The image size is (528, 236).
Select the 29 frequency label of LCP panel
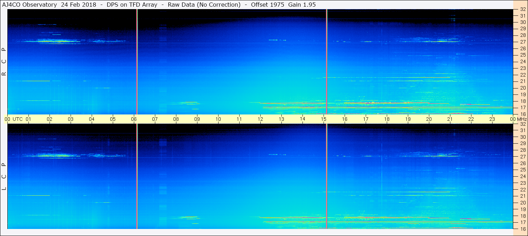coord(523,144)
